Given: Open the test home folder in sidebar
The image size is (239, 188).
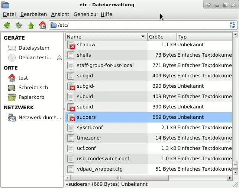Looking at the screenshot, I should point(23,78).
